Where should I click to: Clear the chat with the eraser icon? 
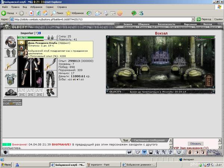point(138,152)
